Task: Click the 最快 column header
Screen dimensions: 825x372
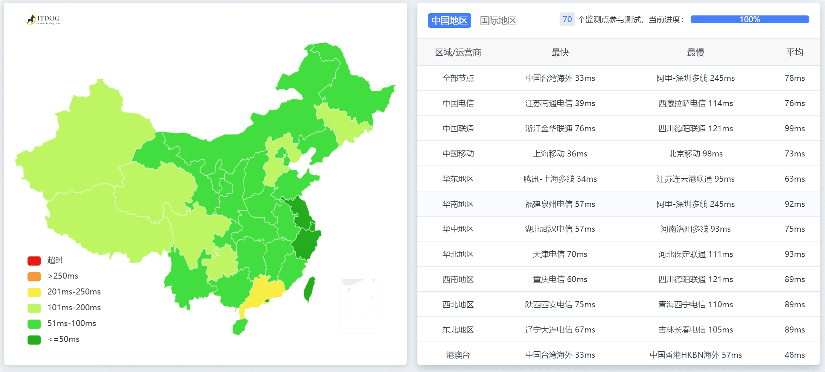Action: pyautogui.click(x=560, y=53)
